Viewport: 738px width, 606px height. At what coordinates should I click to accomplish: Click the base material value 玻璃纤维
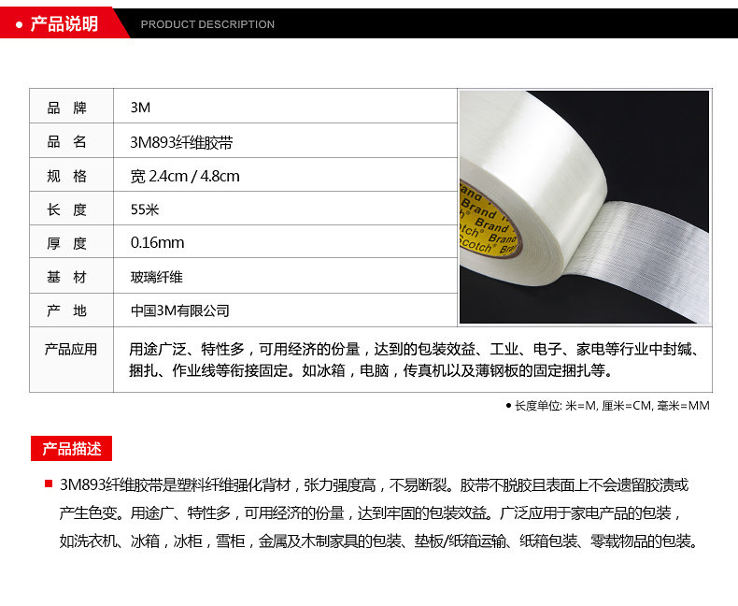[156, 277]
